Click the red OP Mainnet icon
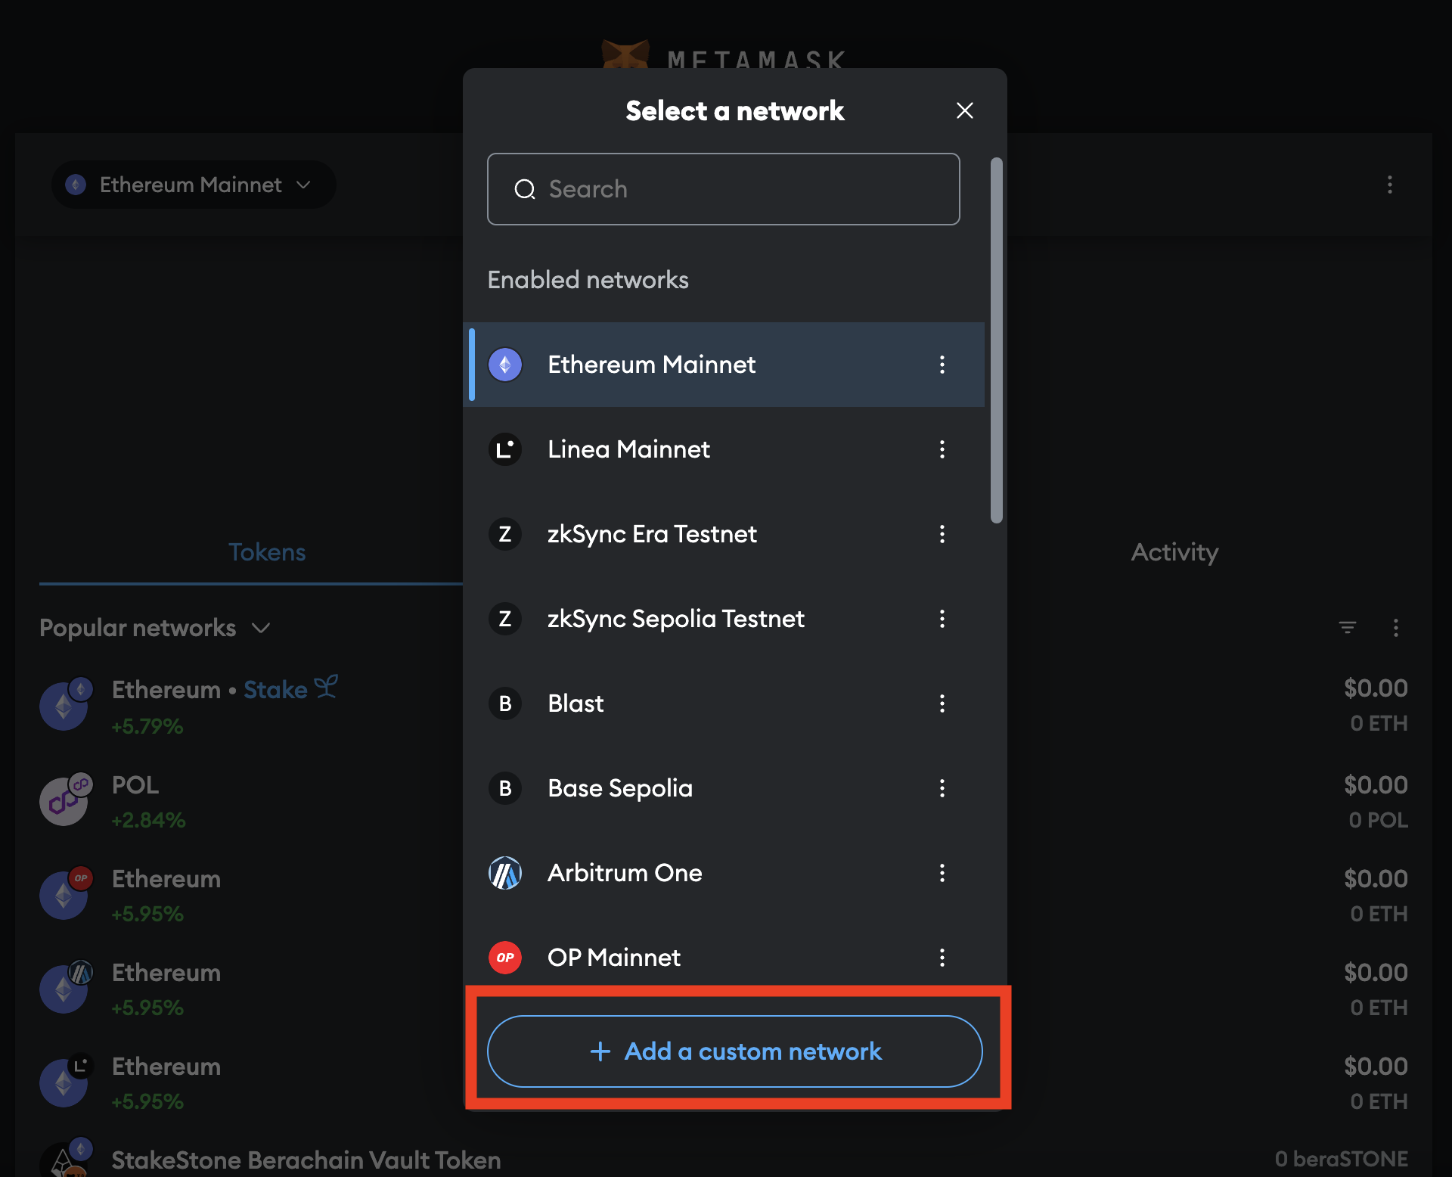Image resolution: width=1452 pixels, height=1177 pixels. (x=505, y=958)
